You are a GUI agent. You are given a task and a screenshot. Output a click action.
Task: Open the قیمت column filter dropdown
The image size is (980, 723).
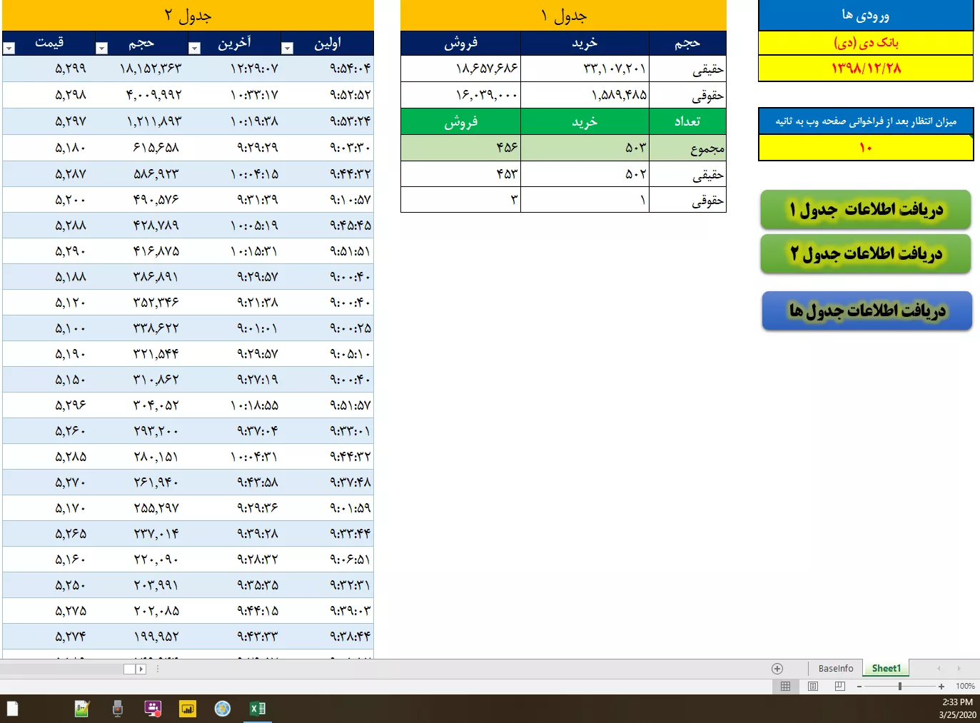9,49
